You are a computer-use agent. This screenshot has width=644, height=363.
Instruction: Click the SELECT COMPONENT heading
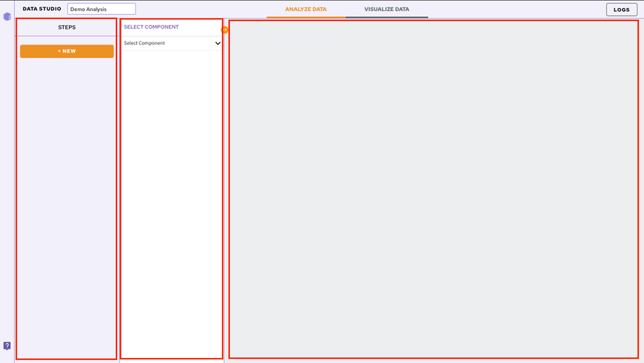click(151, 26)
